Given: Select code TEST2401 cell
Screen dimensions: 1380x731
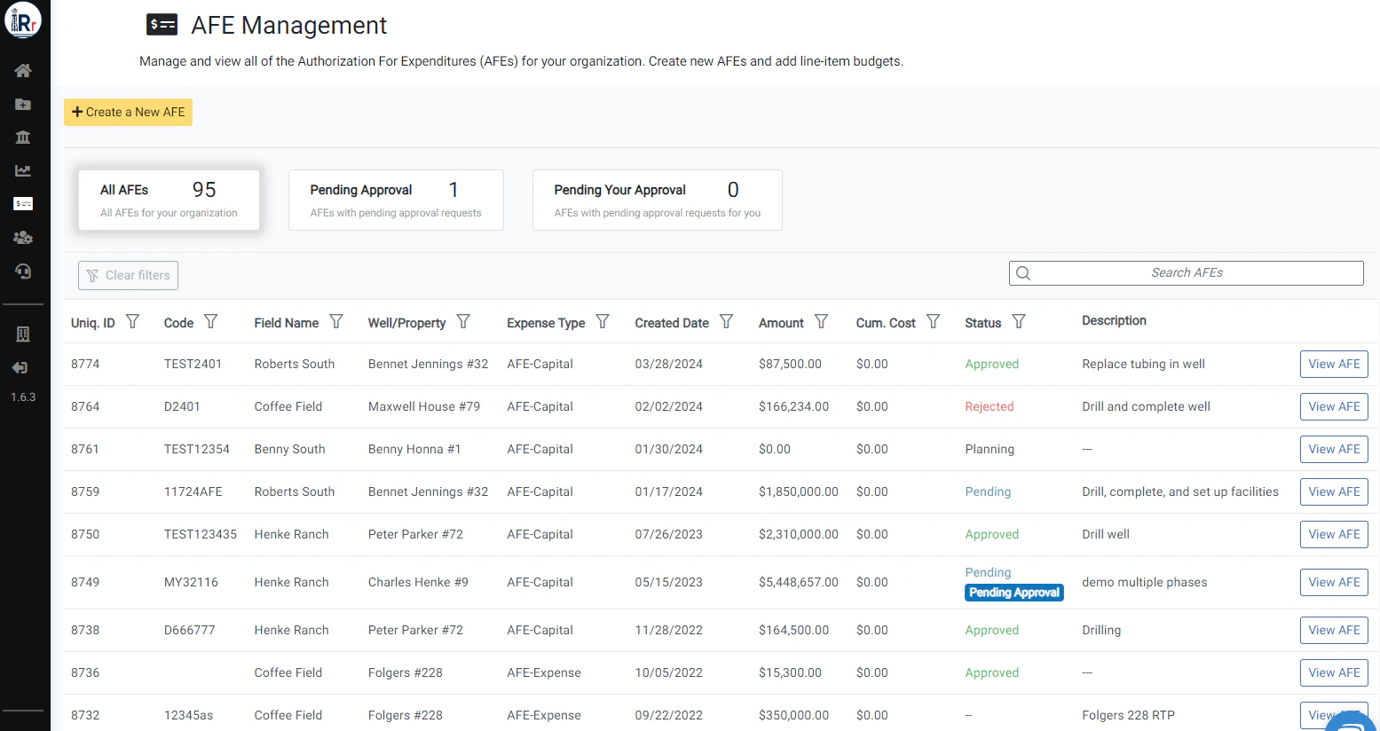Looking at the screenshot, I should click(193, 364).
